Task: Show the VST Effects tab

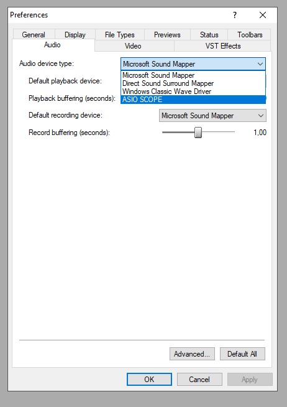Action: click(223, 46)
